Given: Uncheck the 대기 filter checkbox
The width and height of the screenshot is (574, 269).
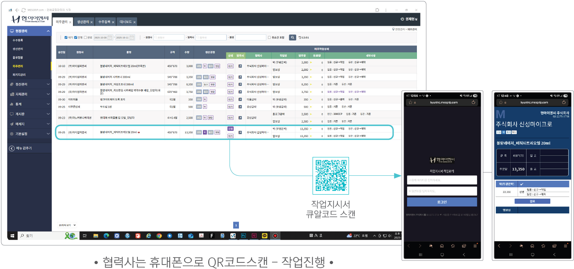Looking at the screenshot, I should pyautogui.click(x=65, y=37).
